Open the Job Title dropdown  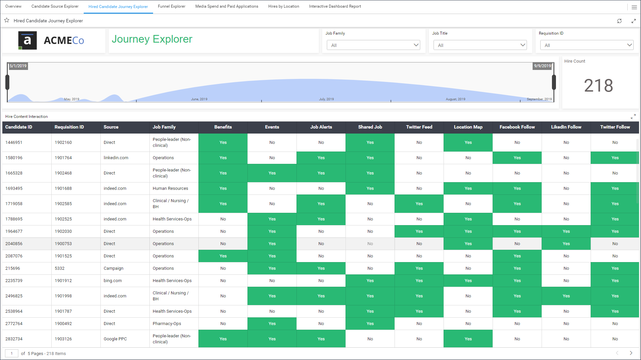(x=480, y=45)
